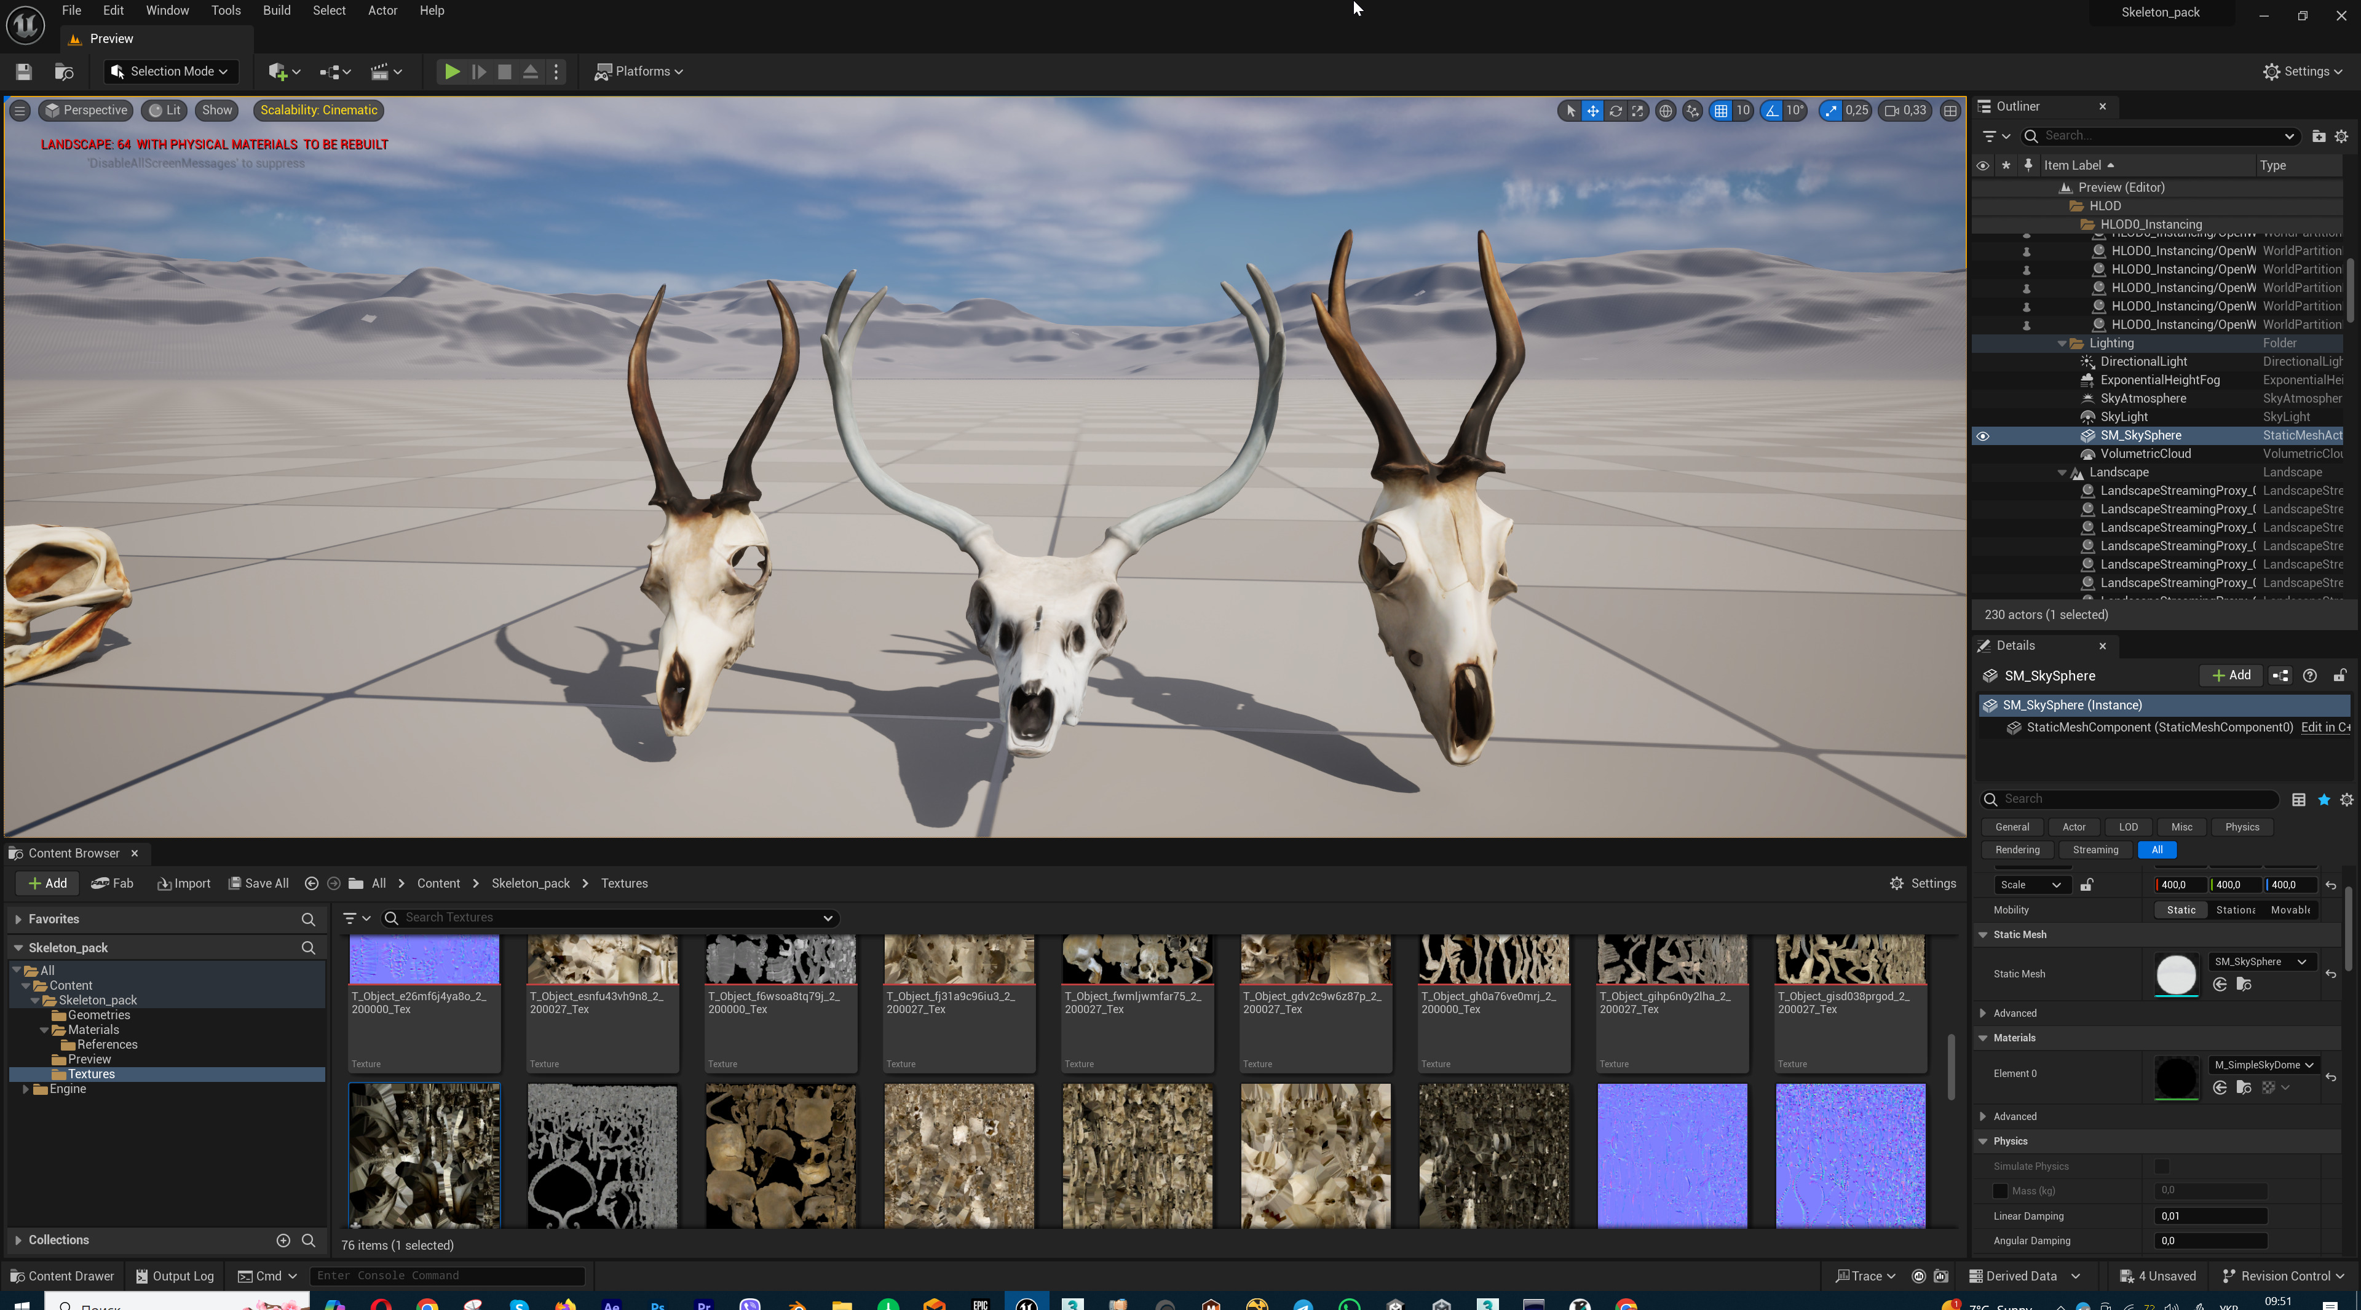The width and height of the screenshot is (2361, 1310).
Task: Create new folder in Outliner
Action: [x=2318, y=136]
